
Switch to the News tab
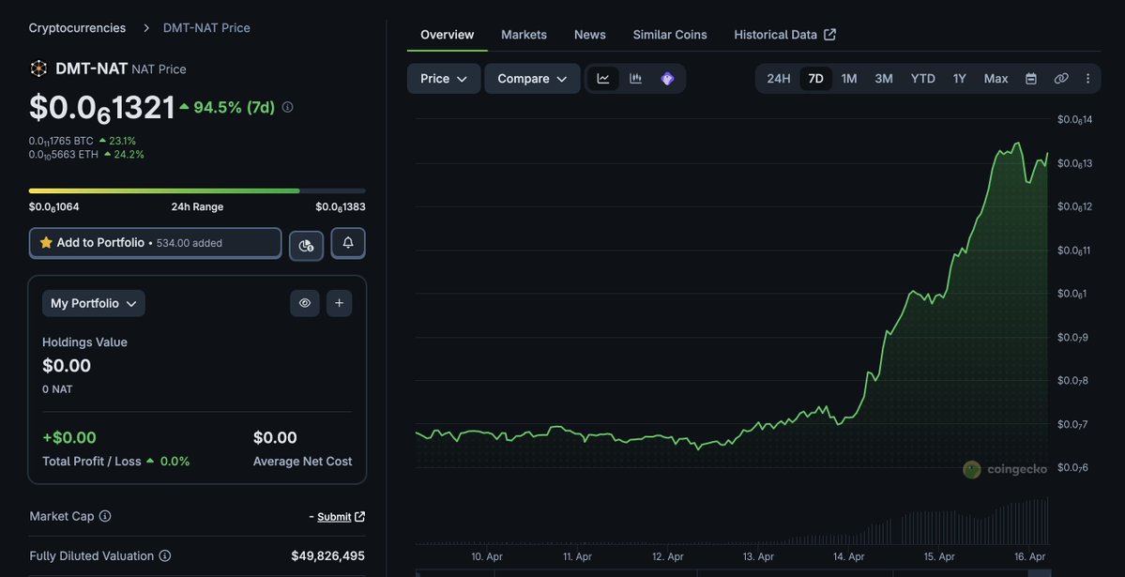(590, 35)
